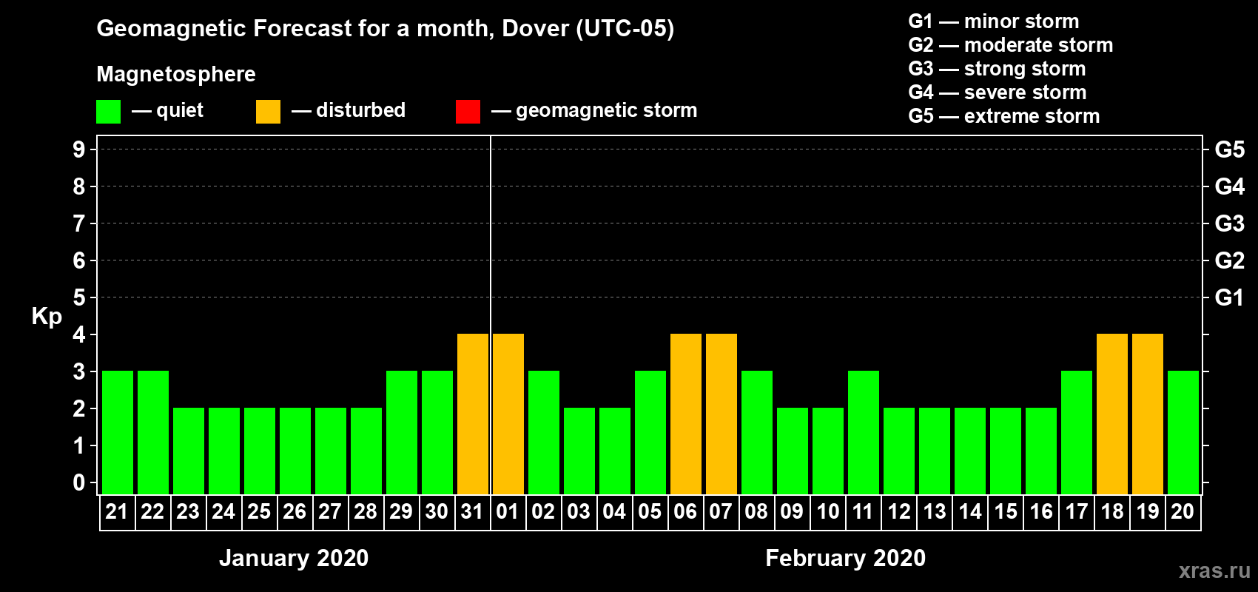The height and width of the screenshot is (592, 1258).
Task: Click the Geomagnetic Forecast title
Action: tap(386, 29)
